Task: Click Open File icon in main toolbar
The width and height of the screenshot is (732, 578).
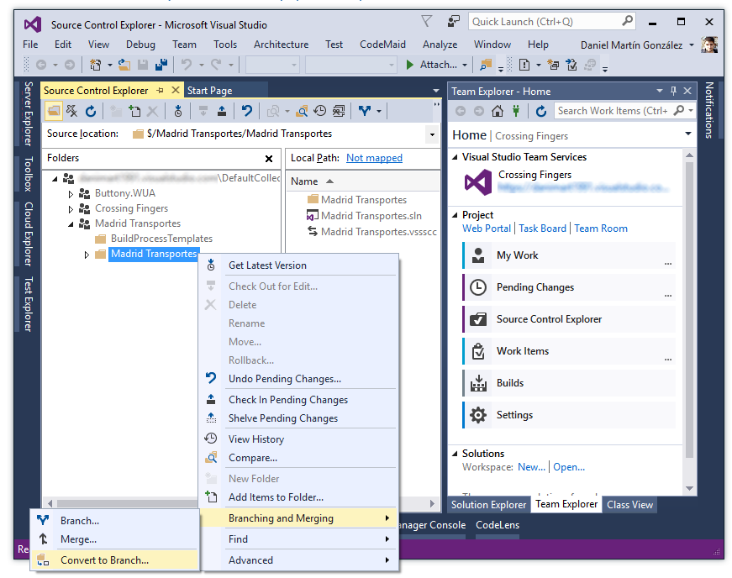Action: click(124, 65)
